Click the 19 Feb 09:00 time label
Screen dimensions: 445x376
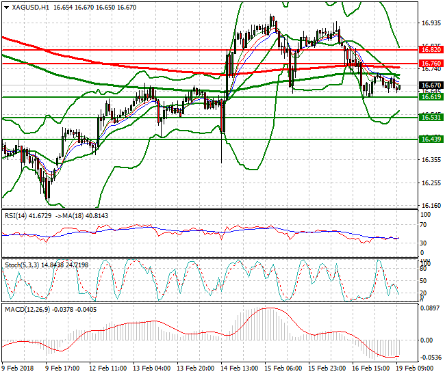point(415,368)
